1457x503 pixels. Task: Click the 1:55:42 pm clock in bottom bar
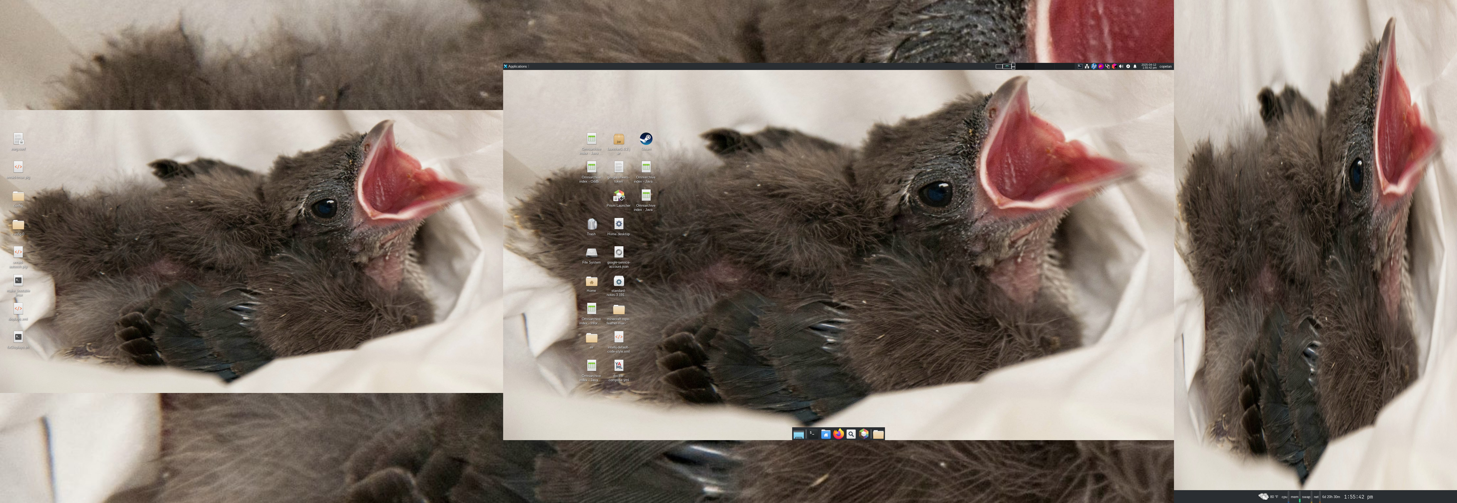coord(1358,497)
